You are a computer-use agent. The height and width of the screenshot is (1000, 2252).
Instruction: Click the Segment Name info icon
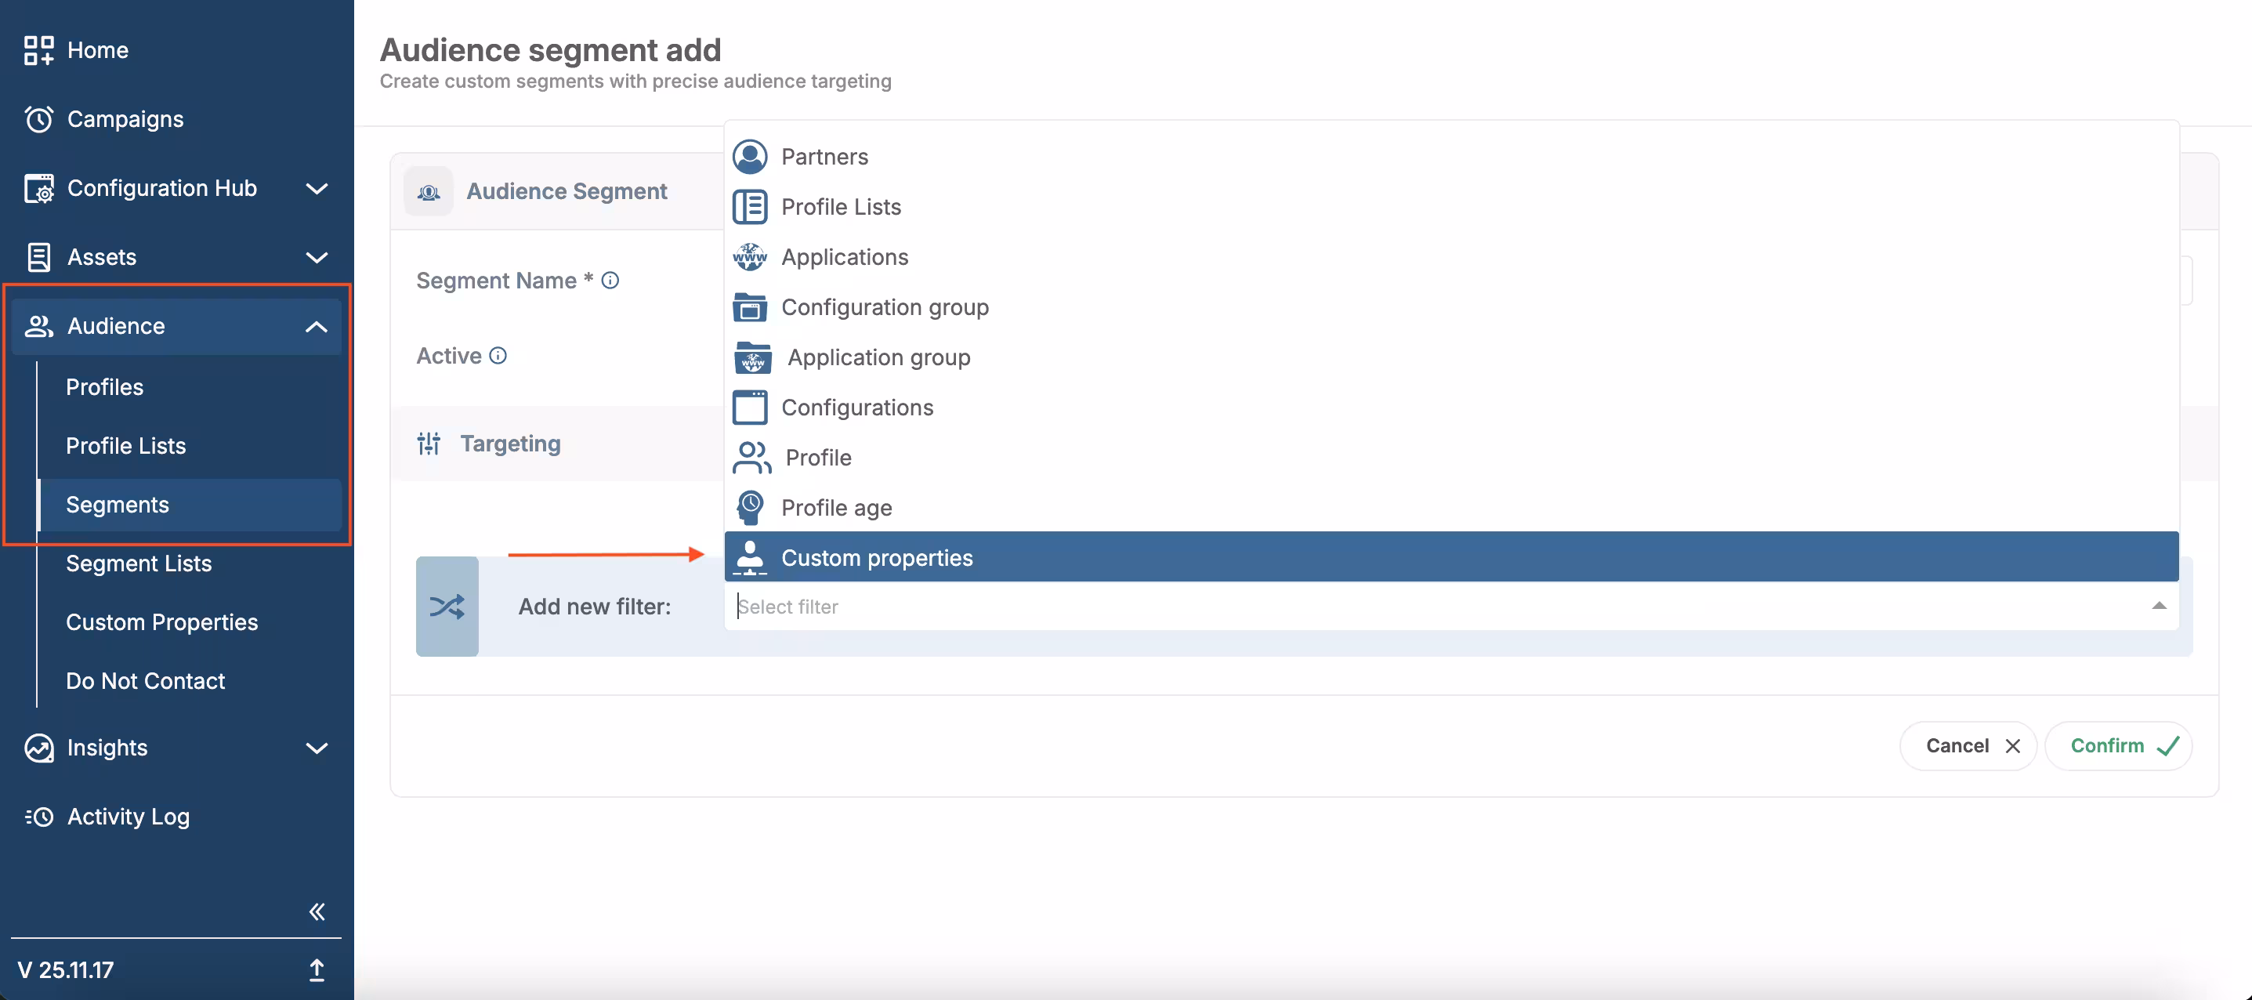pos(610,281)
